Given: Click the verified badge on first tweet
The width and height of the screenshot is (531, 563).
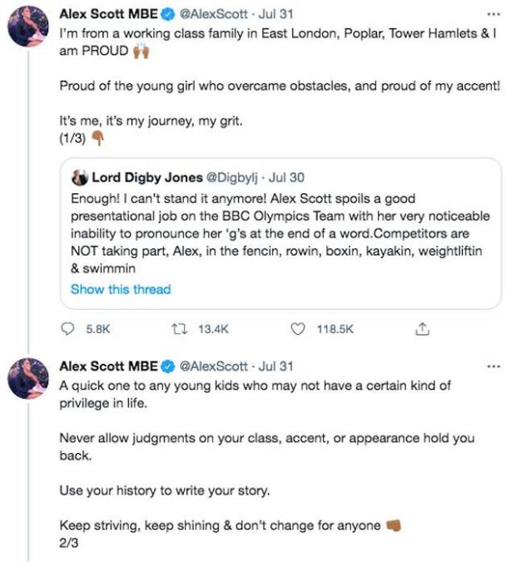Looking at the screenshot, I should [167, 14].
